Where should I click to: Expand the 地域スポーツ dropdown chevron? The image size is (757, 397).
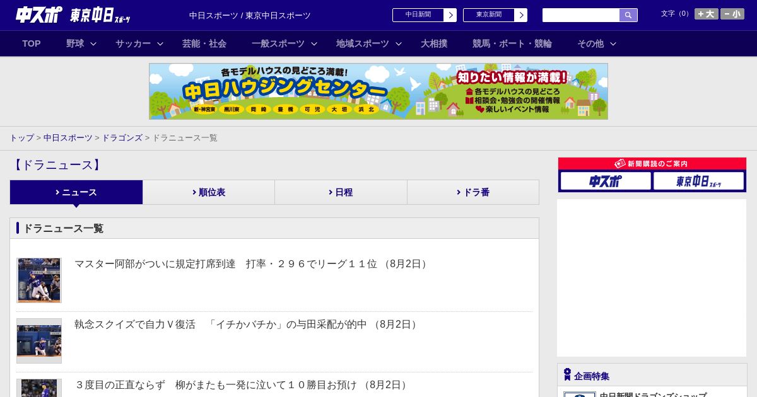click(399, 44)
